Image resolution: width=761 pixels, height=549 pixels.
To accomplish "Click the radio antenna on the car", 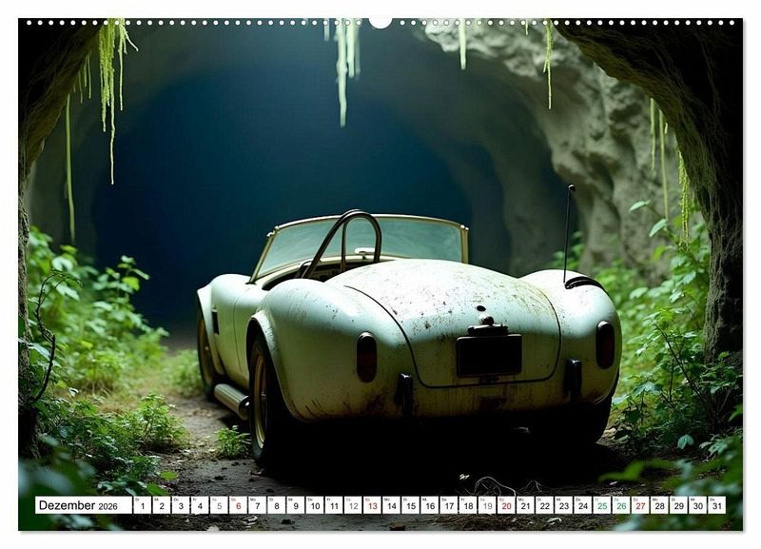I will pos(568,228).
